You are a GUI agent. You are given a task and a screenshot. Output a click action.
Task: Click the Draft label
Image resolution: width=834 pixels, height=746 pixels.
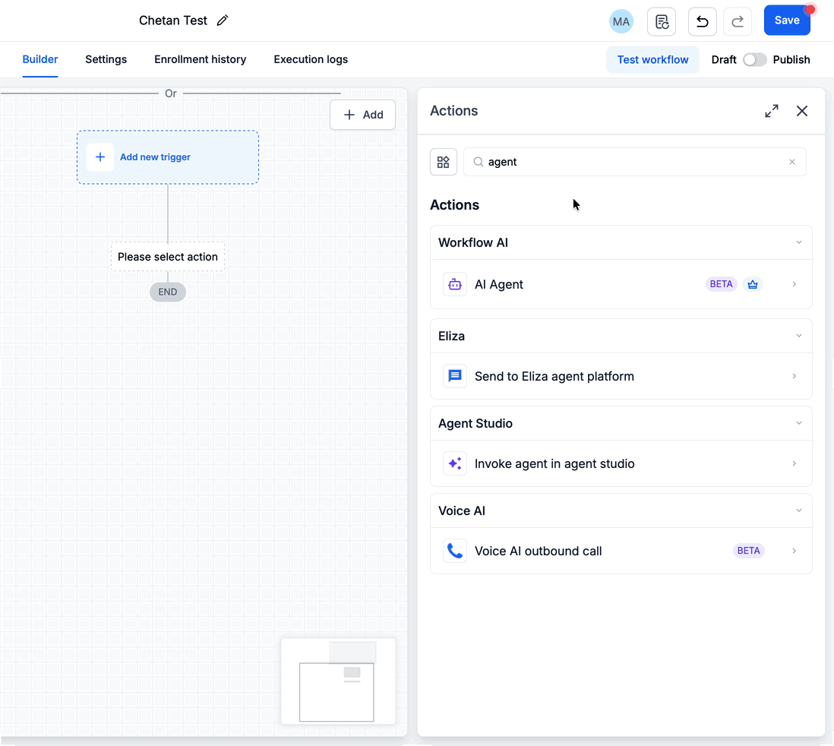(724, 59)
